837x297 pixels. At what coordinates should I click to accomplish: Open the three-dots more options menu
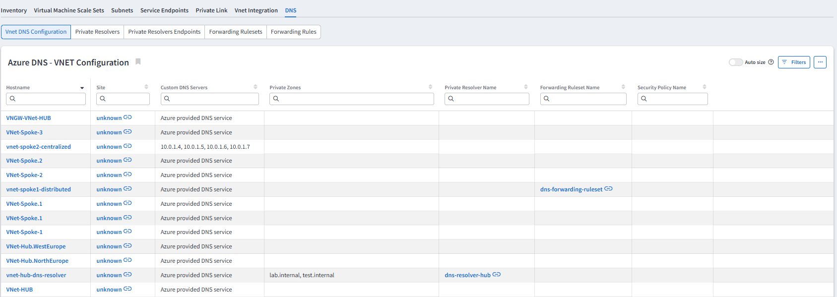pos(820,62)
